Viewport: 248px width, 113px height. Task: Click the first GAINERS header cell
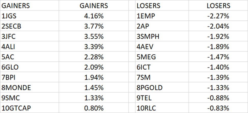pyautogui.click(x=30, y=6)
